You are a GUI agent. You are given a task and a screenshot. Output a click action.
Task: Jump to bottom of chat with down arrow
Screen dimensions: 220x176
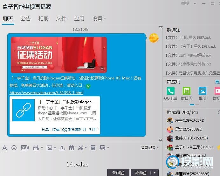pyautogui.click(x=160, y=139)
